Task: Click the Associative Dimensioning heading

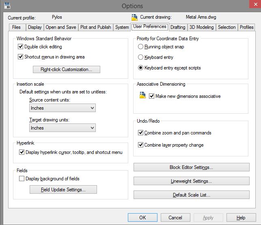Action: click(161, 84)
